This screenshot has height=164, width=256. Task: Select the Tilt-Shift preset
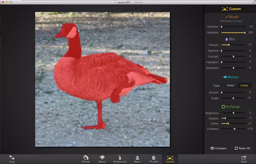coord(154,159)
